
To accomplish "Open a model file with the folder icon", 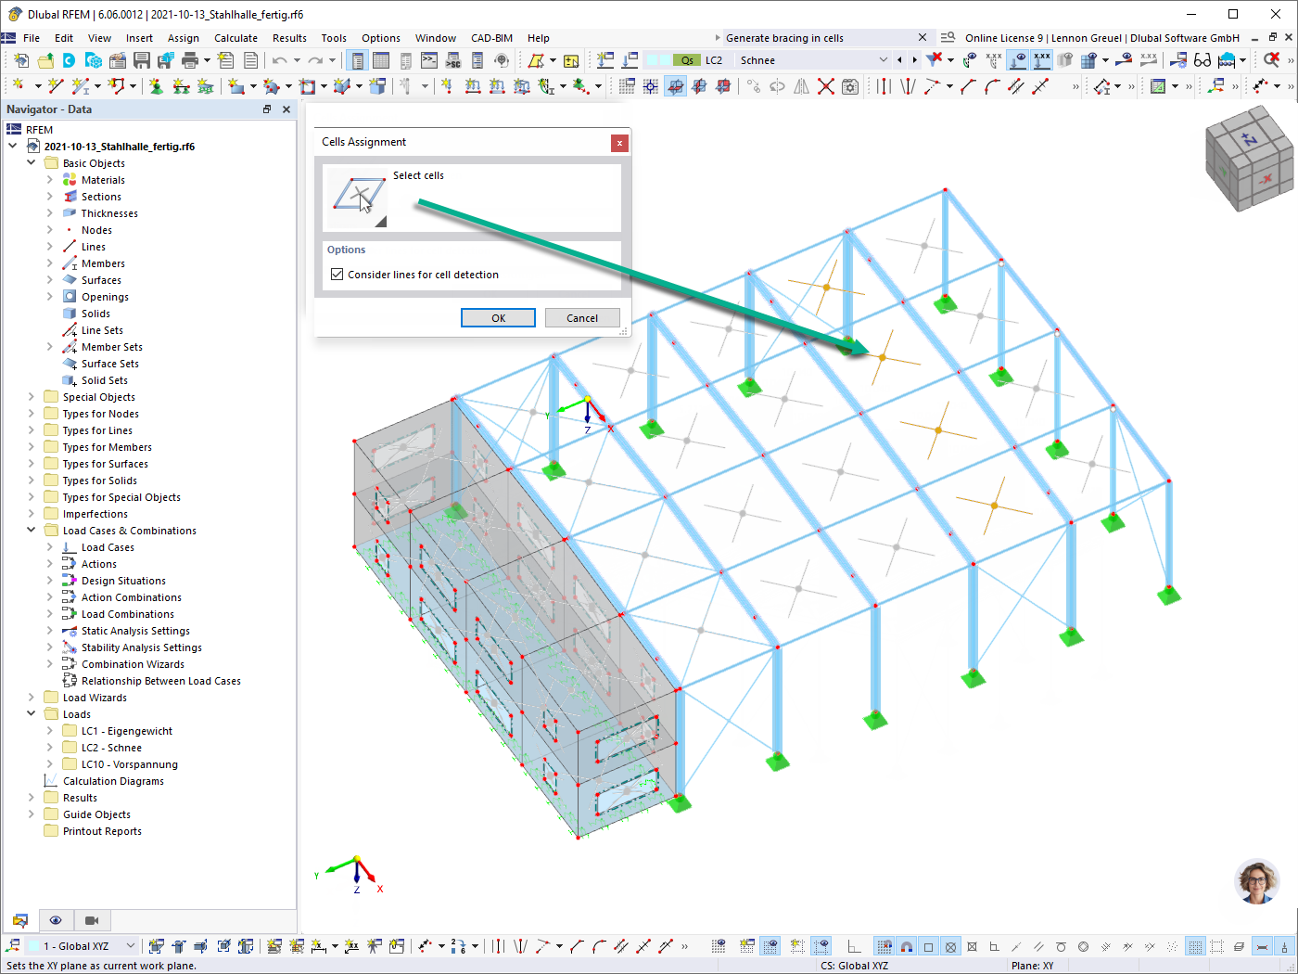I will coord(45,60).
